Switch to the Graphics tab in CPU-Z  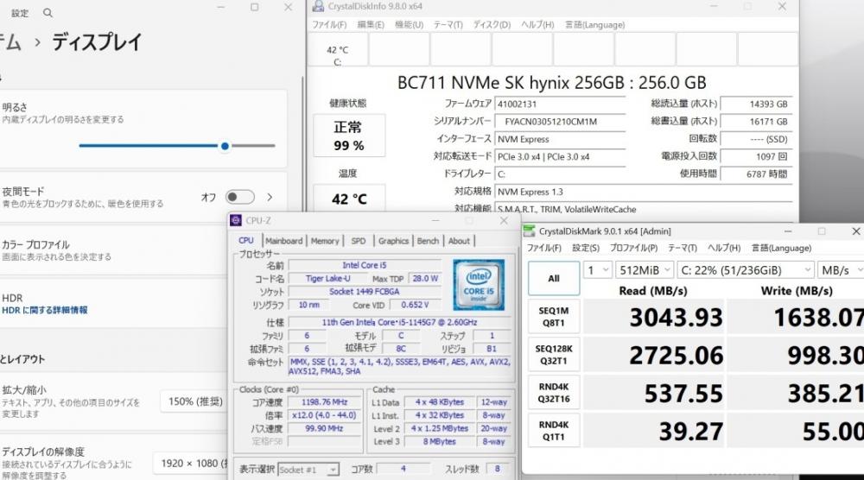[x=393, y=241]
